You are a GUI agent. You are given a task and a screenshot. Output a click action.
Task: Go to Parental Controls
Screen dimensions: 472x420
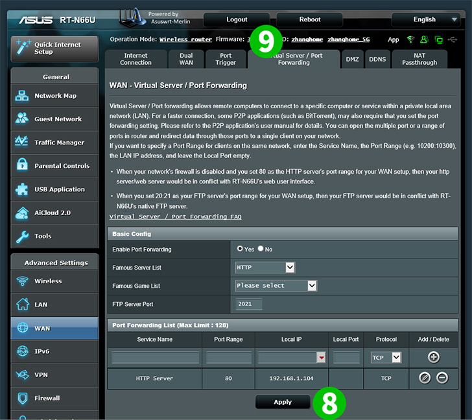click(x=54, y=166)
